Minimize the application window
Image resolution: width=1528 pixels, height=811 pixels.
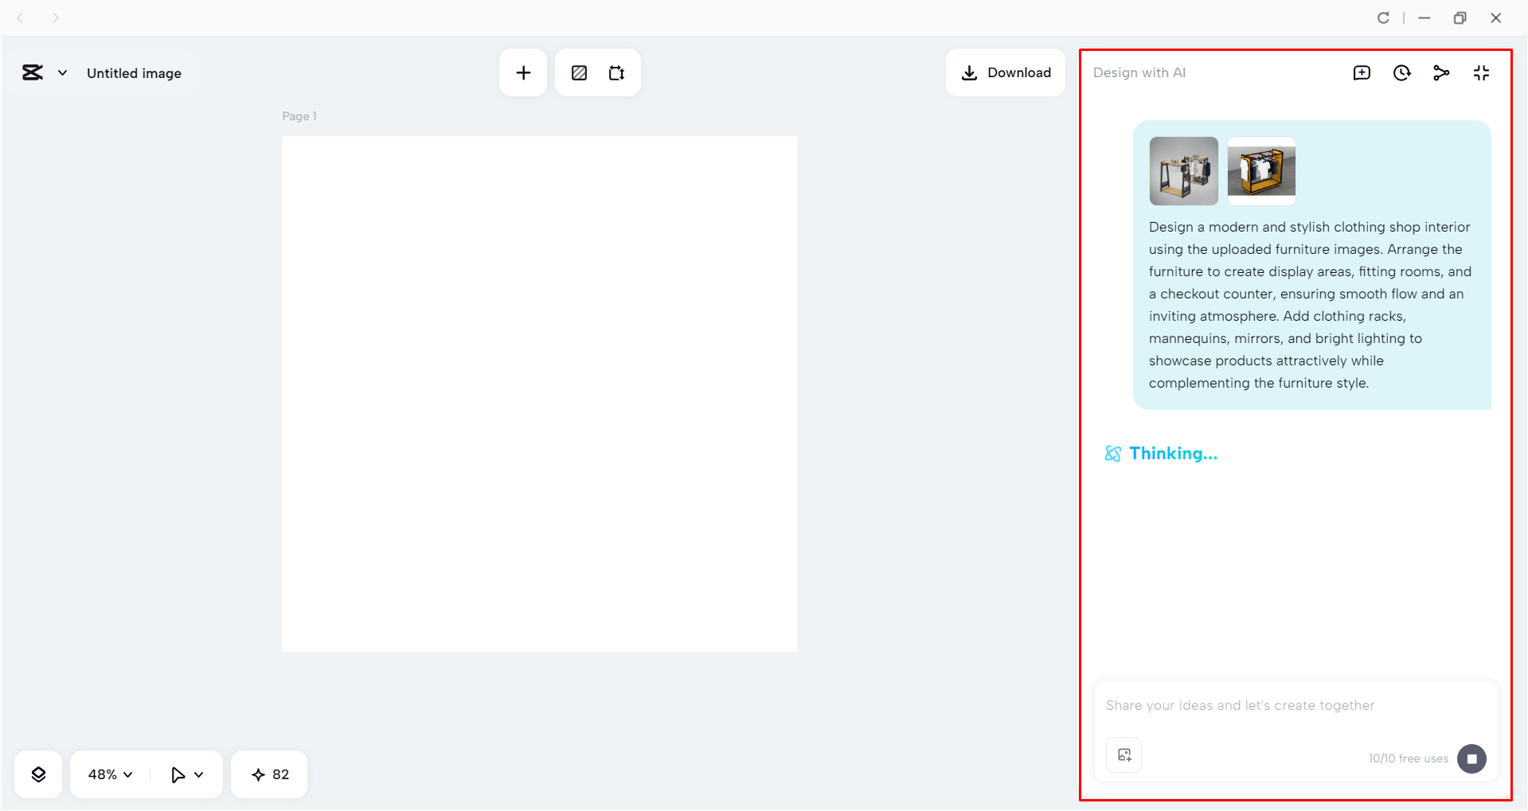coord(1424,18)
